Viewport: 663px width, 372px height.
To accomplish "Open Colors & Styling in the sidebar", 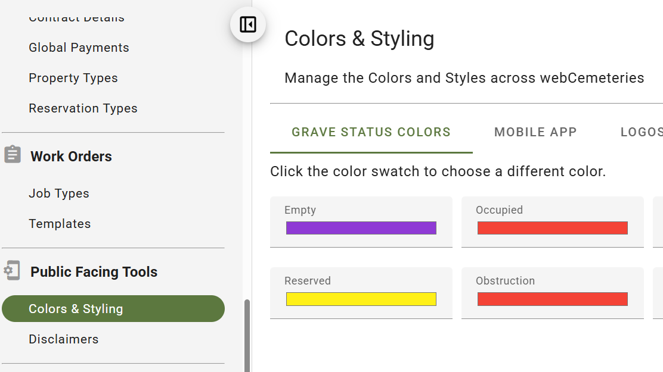I will click(x=75, y=308).
